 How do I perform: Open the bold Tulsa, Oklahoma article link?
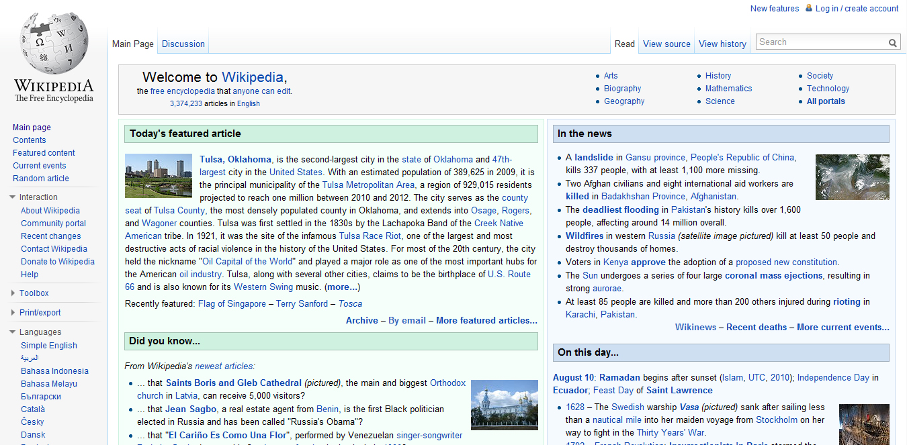pos(236,160)
